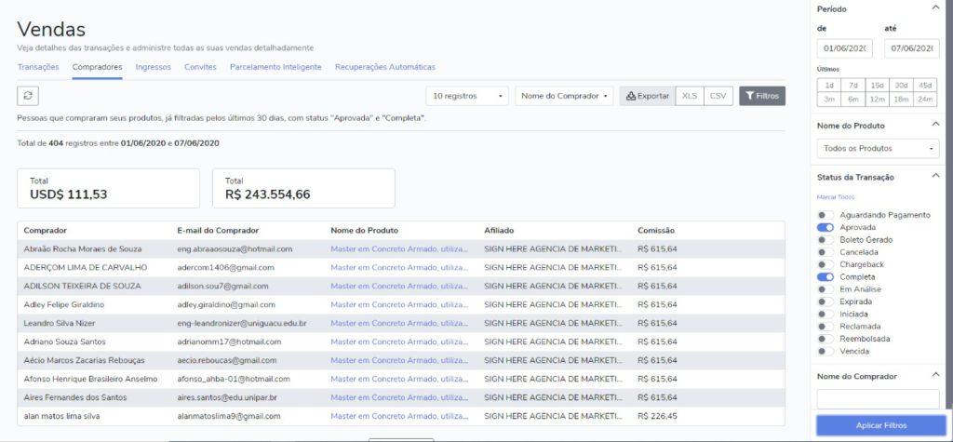953x442 pixels.
Task: Select the 15d period shortcut
Action: pyautogui.click(x=877, y=85)
